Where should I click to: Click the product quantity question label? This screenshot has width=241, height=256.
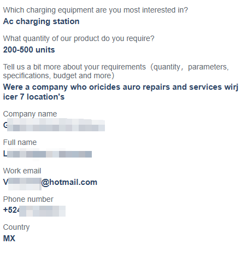(x=79, y=38)
